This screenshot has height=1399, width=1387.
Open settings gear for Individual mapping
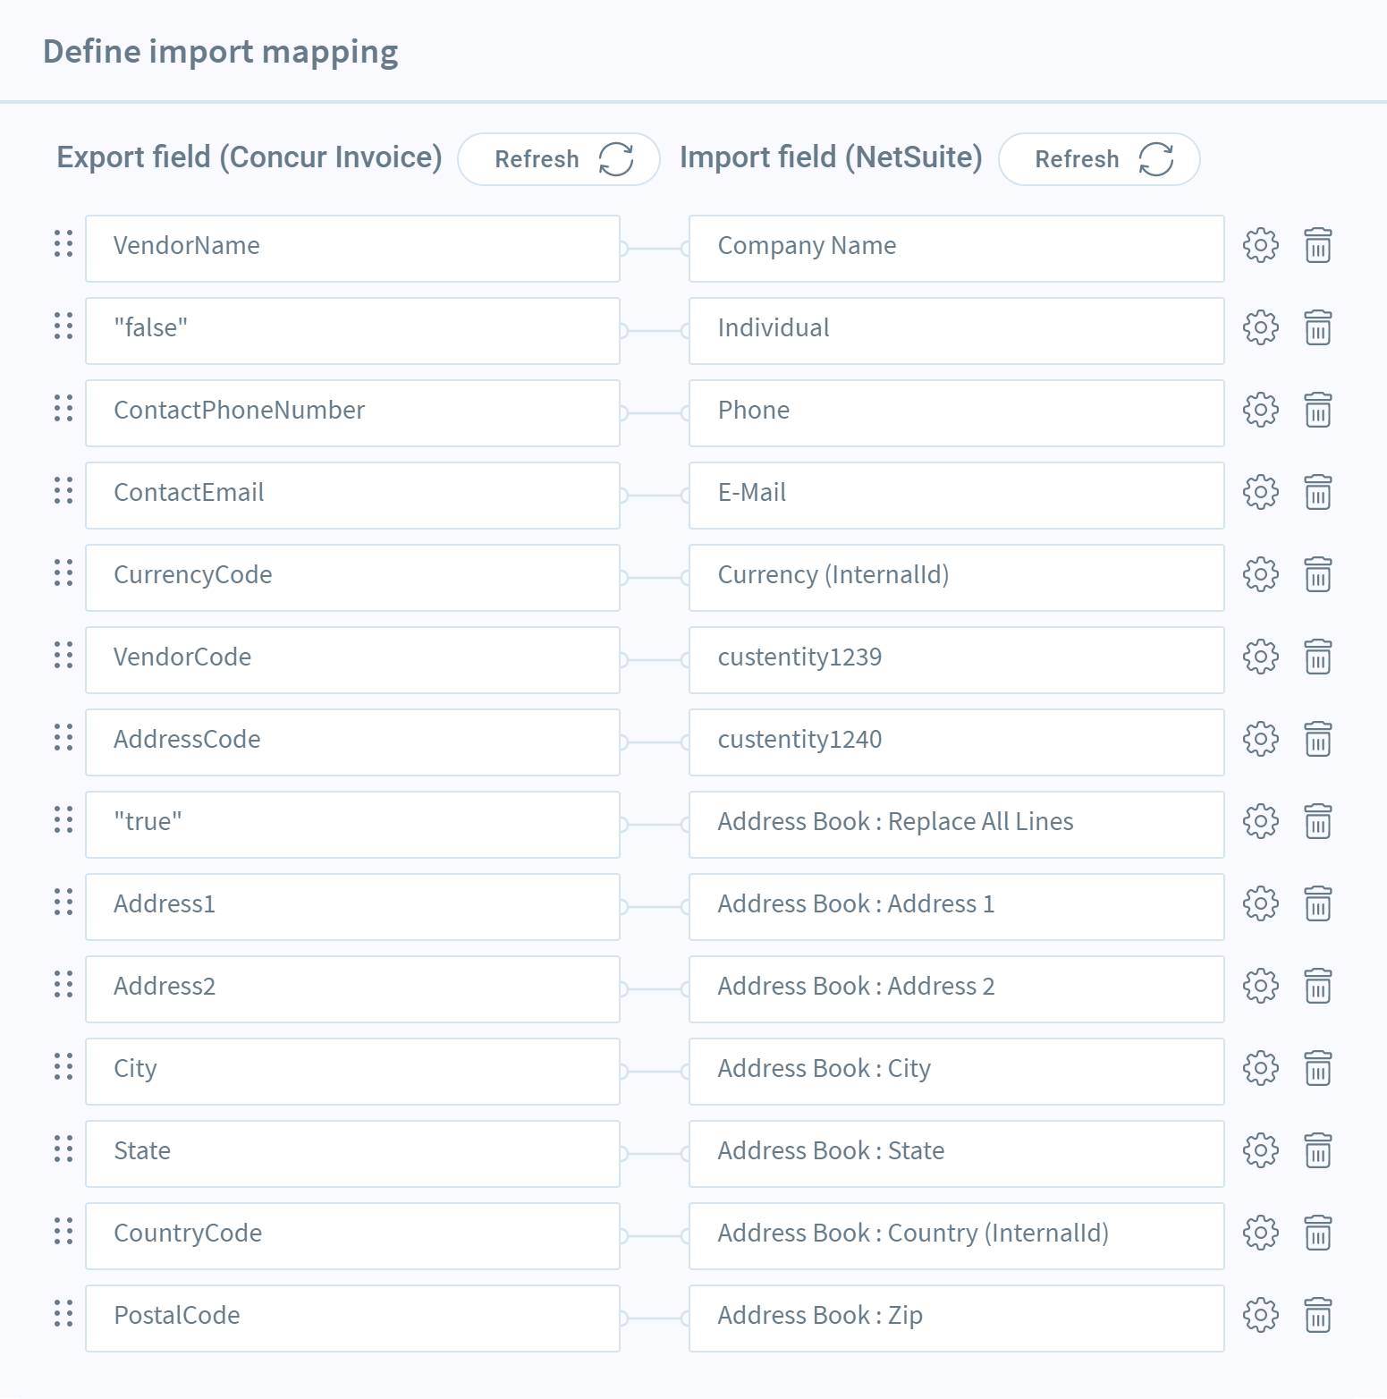click(1261, 327)
